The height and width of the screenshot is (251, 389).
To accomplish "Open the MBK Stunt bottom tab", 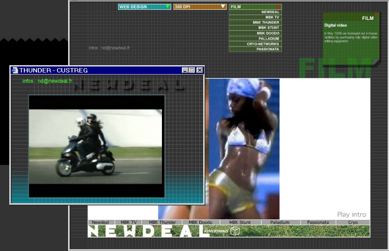I will [240, 222].
